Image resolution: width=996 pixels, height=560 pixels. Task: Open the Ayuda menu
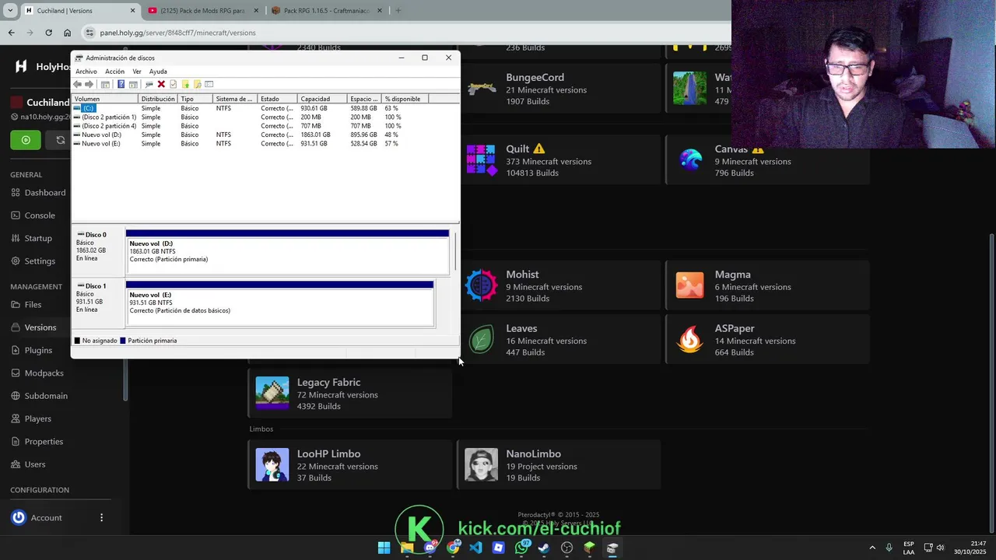coord(158,72)
